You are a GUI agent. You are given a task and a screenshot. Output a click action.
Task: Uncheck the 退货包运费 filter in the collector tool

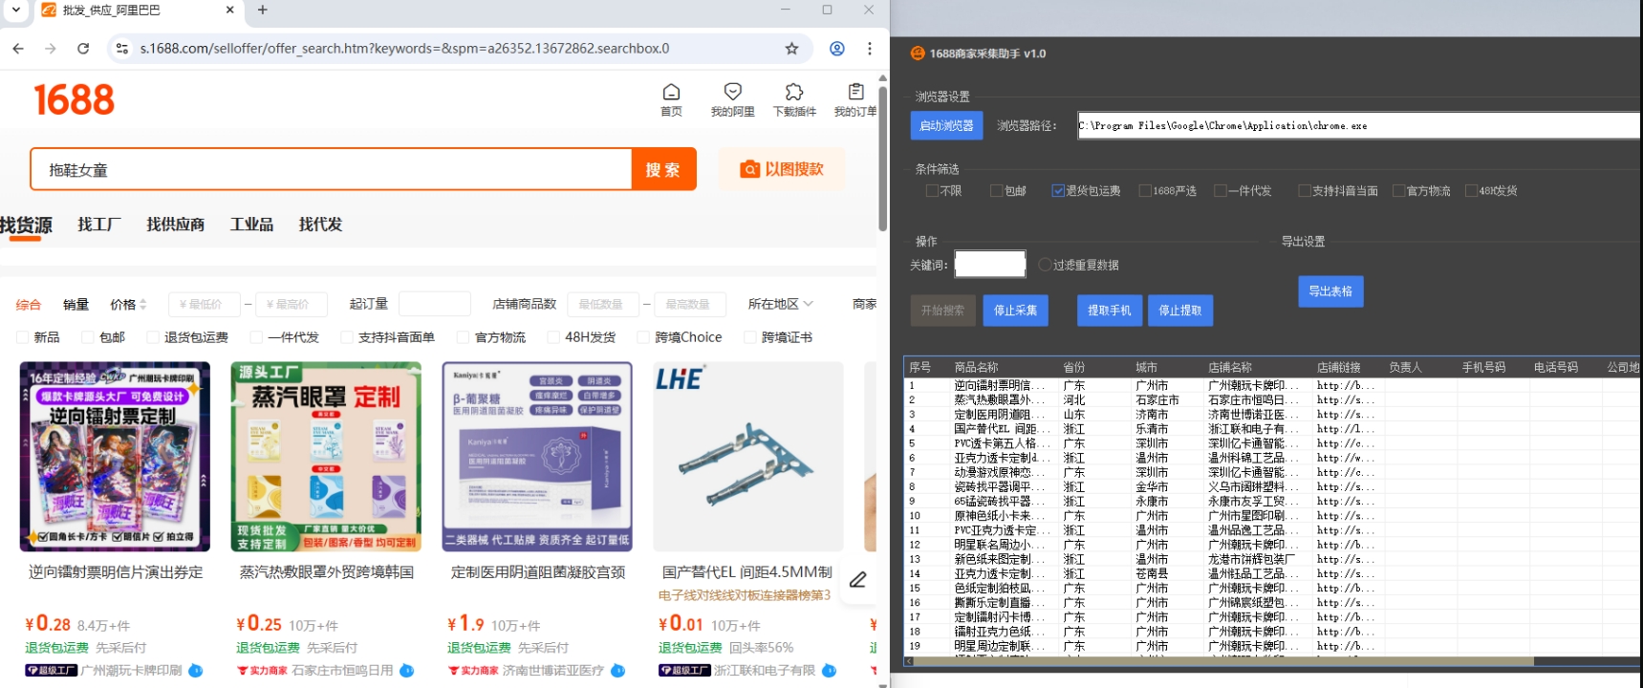[1058, 191]
